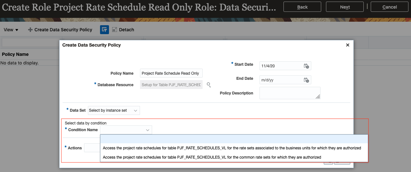Click the Policy Name input field
This screenshot has width=411, height=172.
(x=171, y=73)
